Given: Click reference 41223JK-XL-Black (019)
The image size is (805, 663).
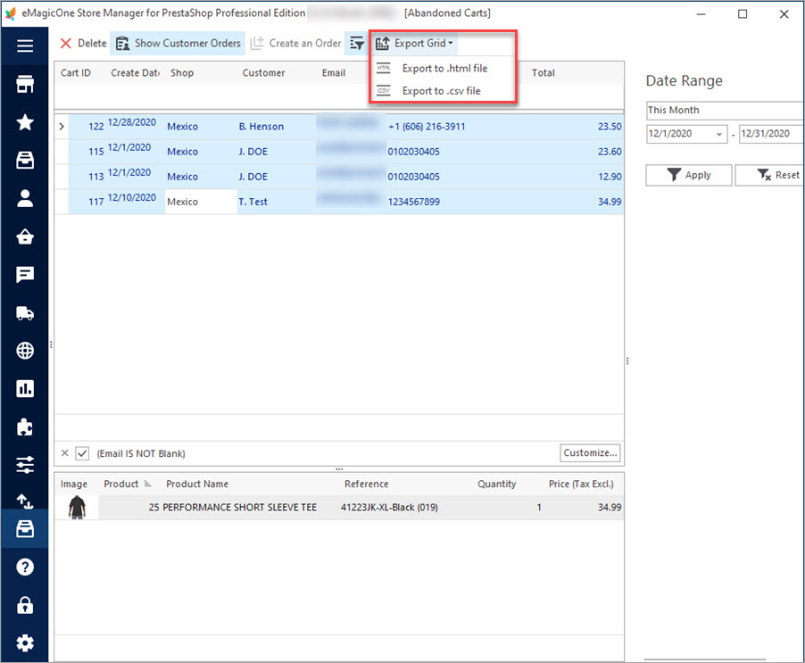Looking at the screenshot, I should point(389,508).
